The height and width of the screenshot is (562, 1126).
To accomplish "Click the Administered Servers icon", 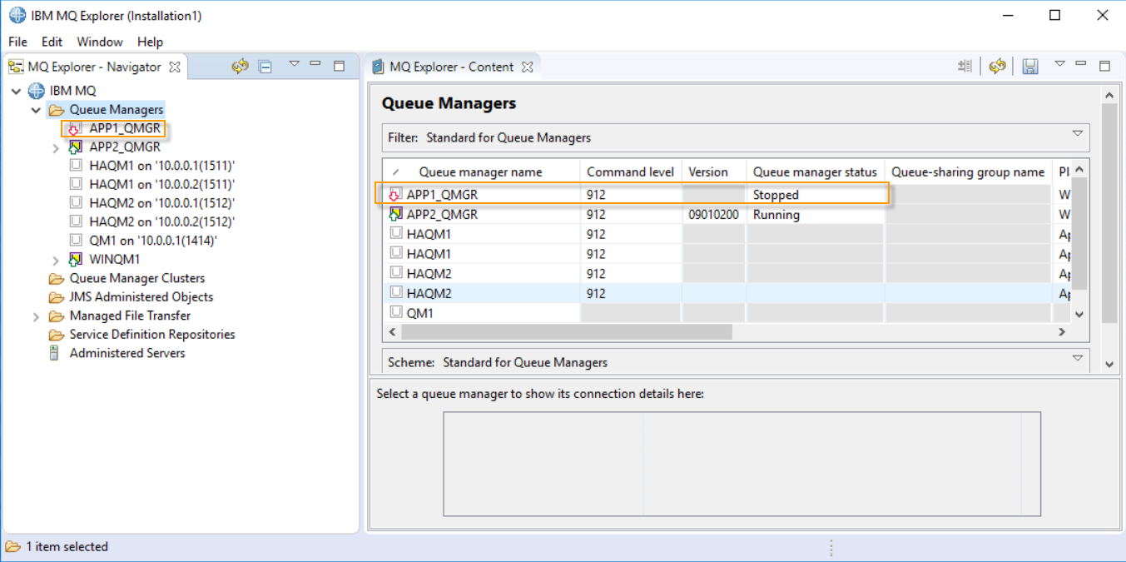I will (x=54, y=353).
